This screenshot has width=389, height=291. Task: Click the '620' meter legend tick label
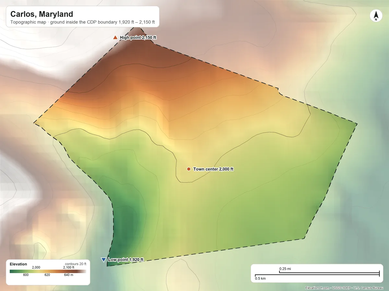[x=47, y=275]
